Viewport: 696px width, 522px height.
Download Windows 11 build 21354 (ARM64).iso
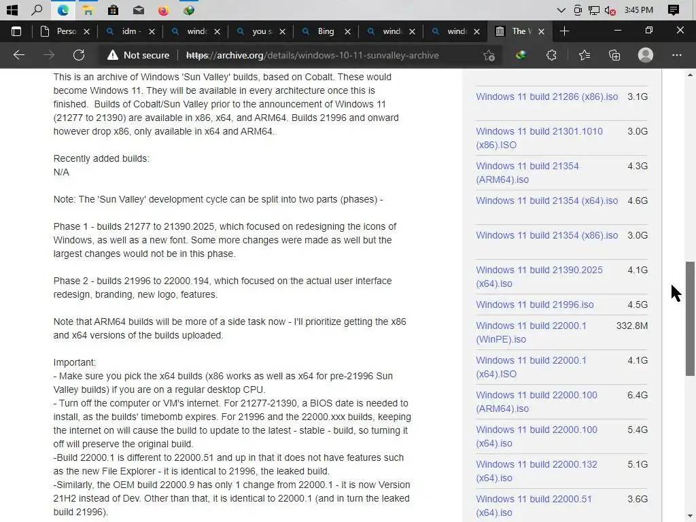[x=527, y=173]
